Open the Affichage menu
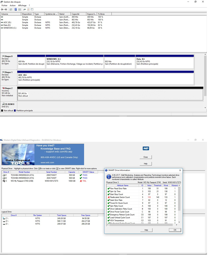This screenshot has width=209, height=257. 22,5
